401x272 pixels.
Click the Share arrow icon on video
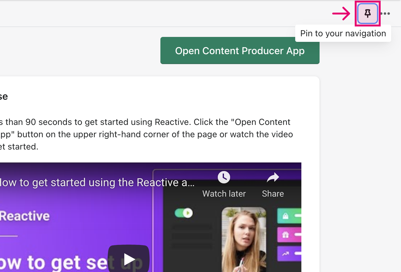273,177
